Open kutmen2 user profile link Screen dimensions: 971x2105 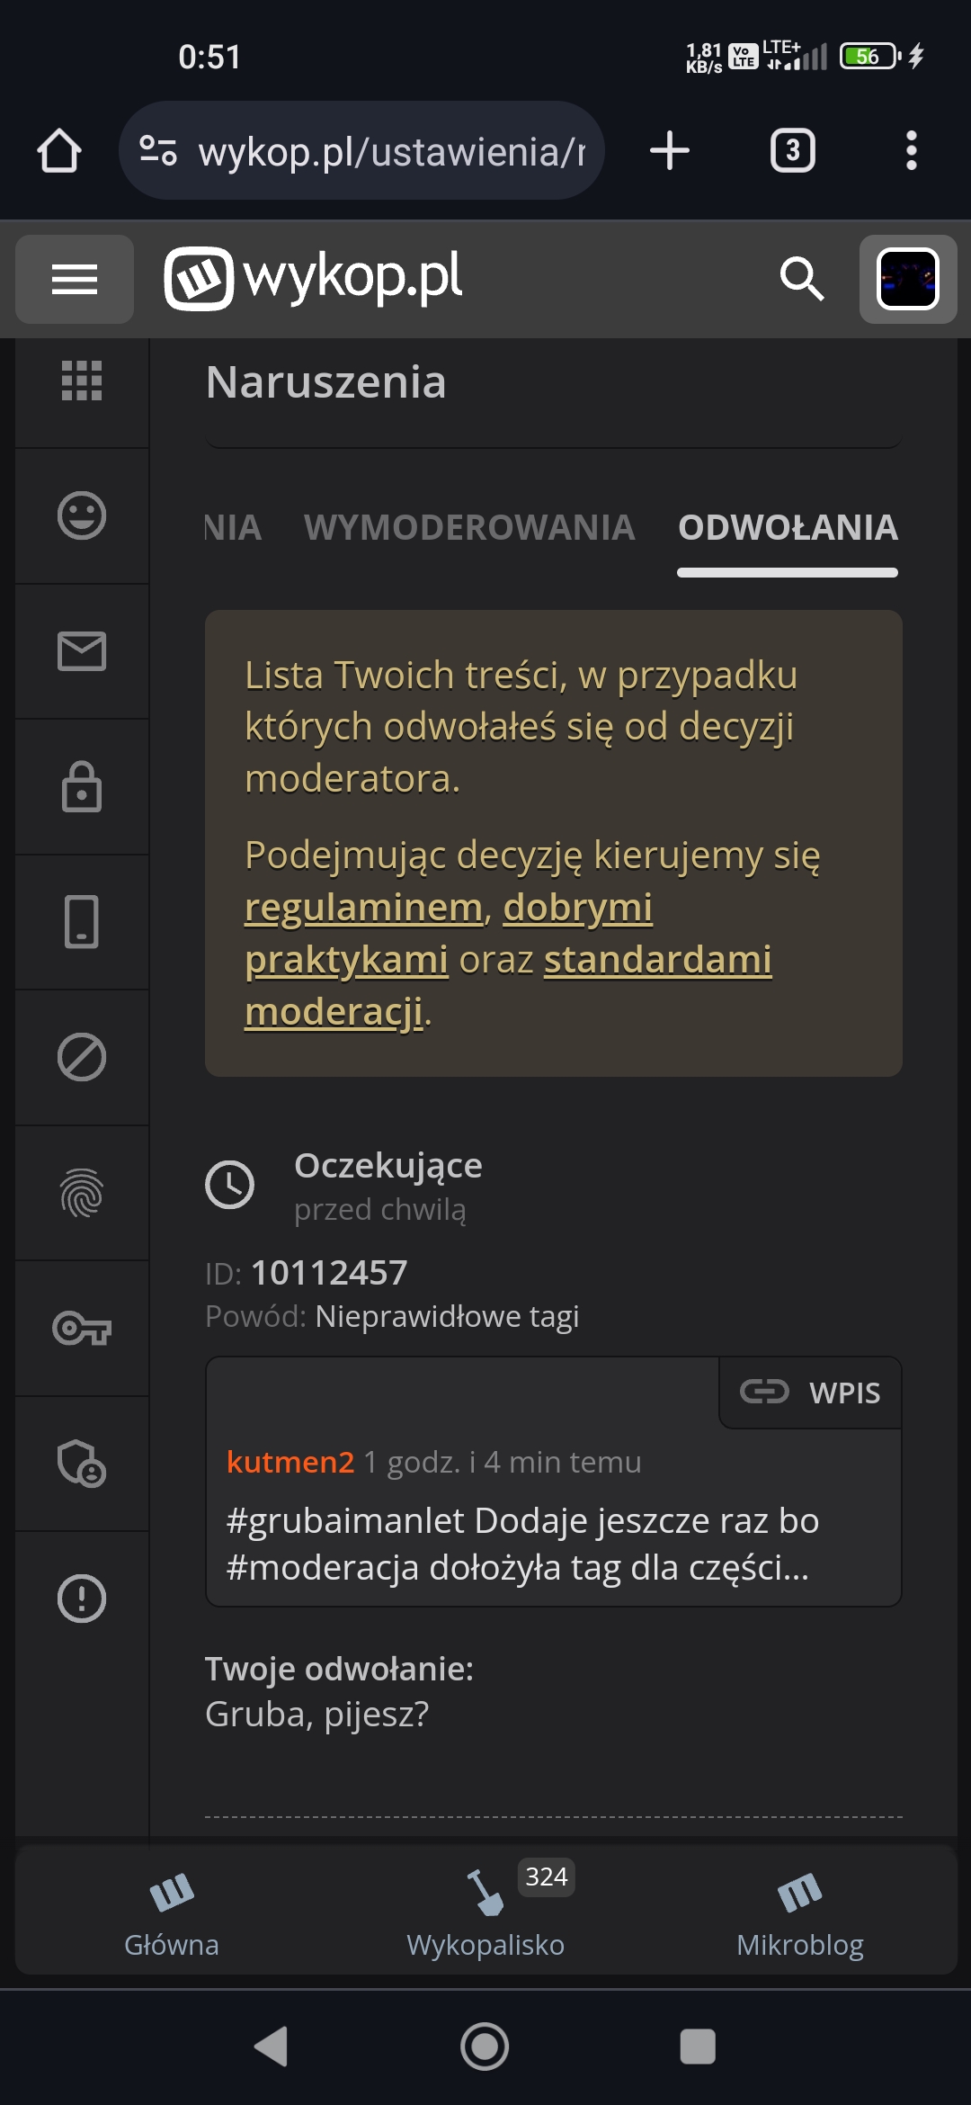(290, 1463)
